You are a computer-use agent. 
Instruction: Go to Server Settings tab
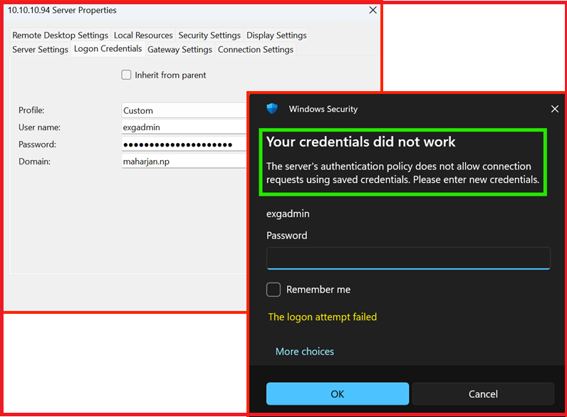[x=40, y=49]
